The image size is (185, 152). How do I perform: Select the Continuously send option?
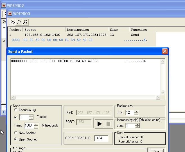point(16,110)
